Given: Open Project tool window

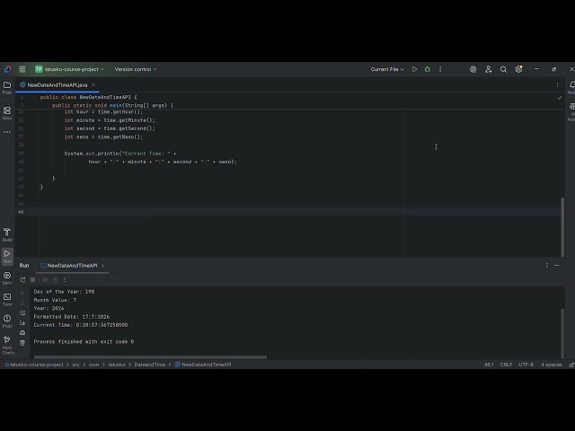Looking at the screenshot, I should 7,88.
